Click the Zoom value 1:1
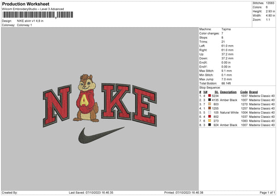The width and height of the screenshot is (277, 196). pyautogui.click(x=268, y=19)
